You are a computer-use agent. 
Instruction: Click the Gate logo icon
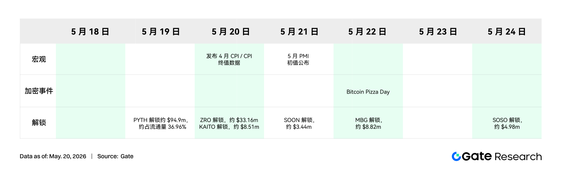(x=456, y=157)
